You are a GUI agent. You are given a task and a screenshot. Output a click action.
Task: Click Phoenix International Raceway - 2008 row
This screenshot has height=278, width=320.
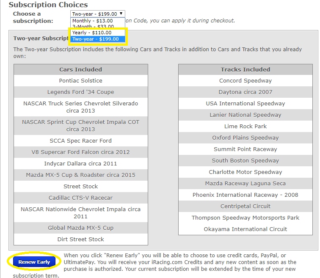246,195
